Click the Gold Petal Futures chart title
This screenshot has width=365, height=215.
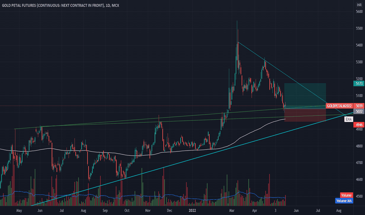[61, 5]
